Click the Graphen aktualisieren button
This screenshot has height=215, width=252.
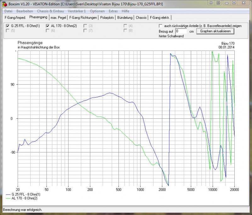215,31
